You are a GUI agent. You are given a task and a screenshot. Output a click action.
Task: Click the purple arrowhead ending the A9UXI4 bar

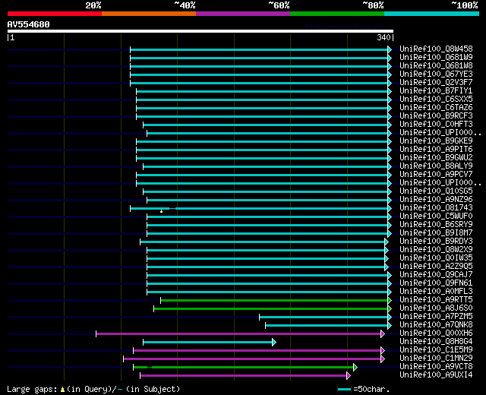tap(349, 376)
